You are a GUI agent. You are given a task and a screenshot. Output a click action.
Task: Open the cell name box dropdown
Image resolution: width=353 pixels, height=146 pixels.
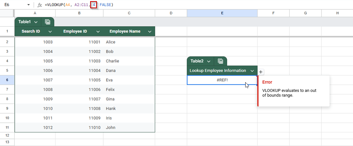click(29, 5)
